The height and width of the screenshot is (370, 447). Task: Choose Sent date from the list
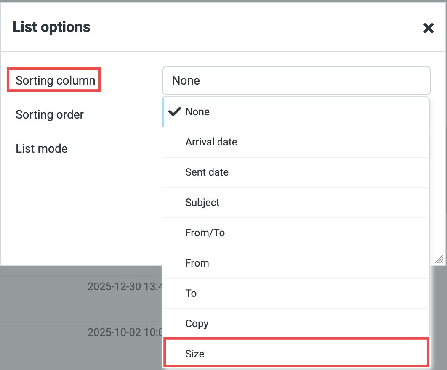click(207, 172)
